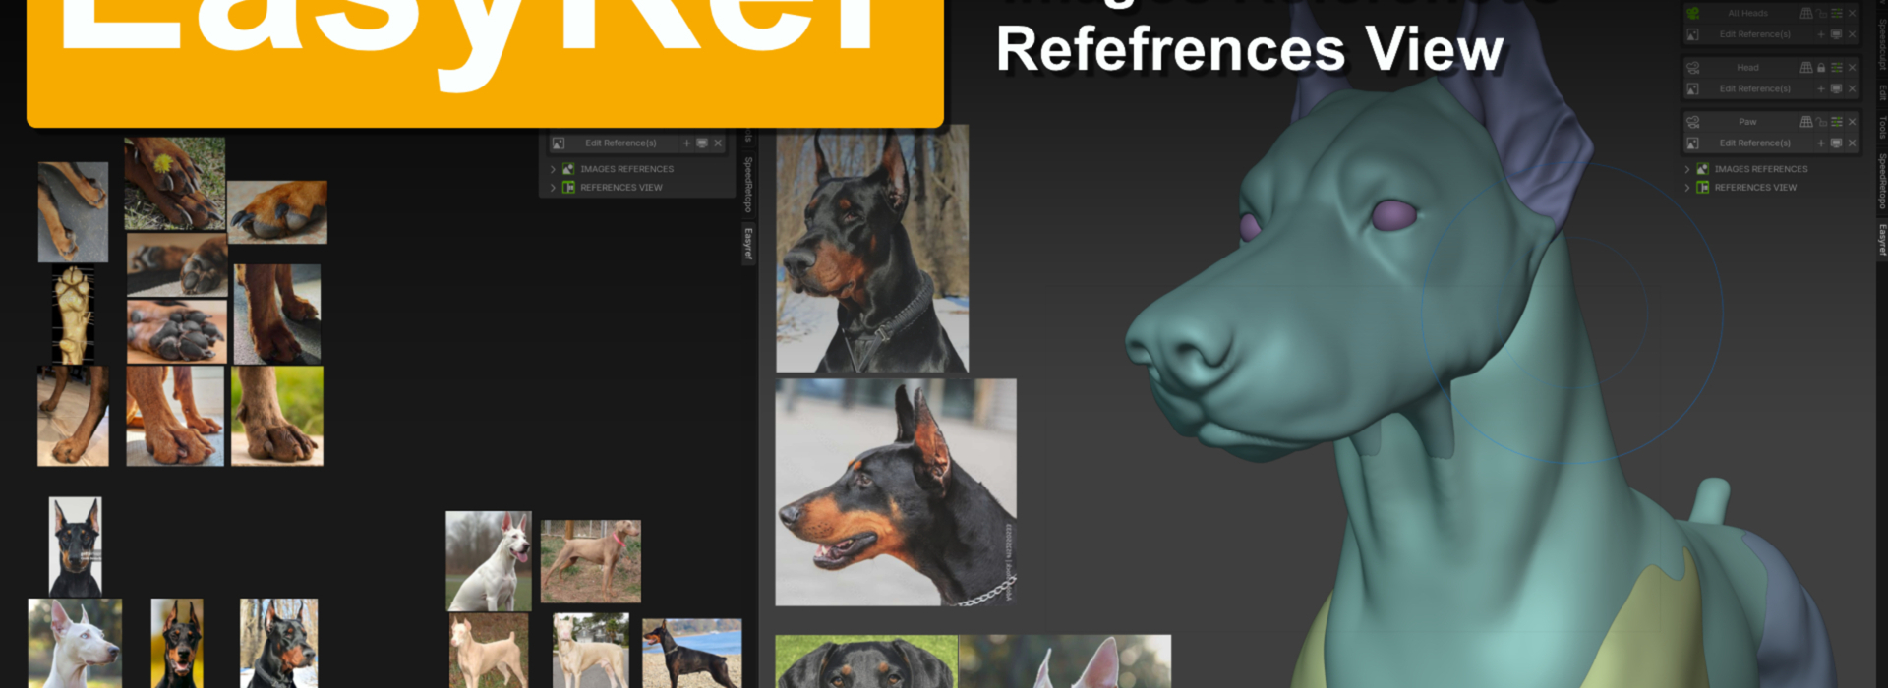Click the image icon under the All Heads row

[1692, 34]
